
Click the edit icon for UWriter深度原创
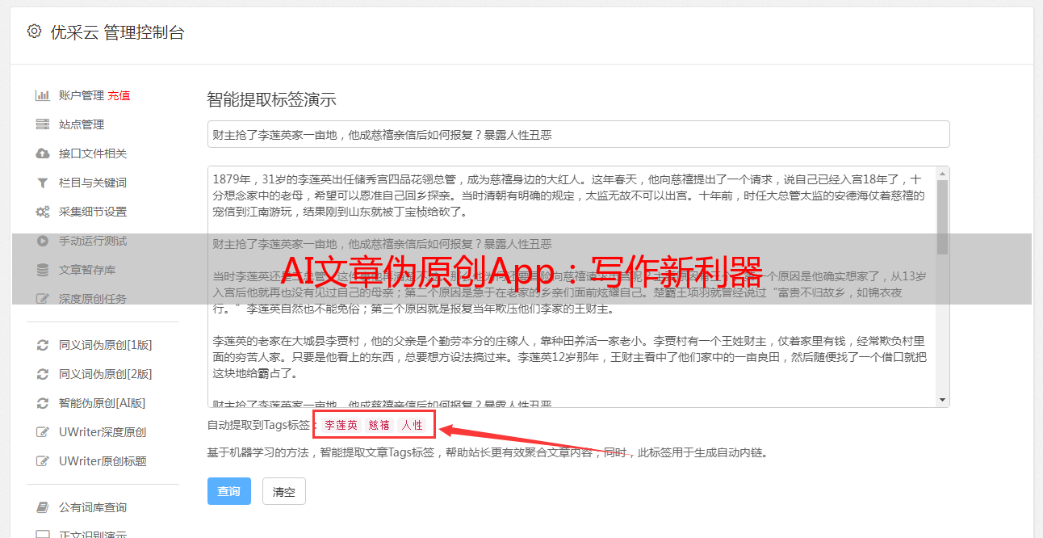point(43,432)
